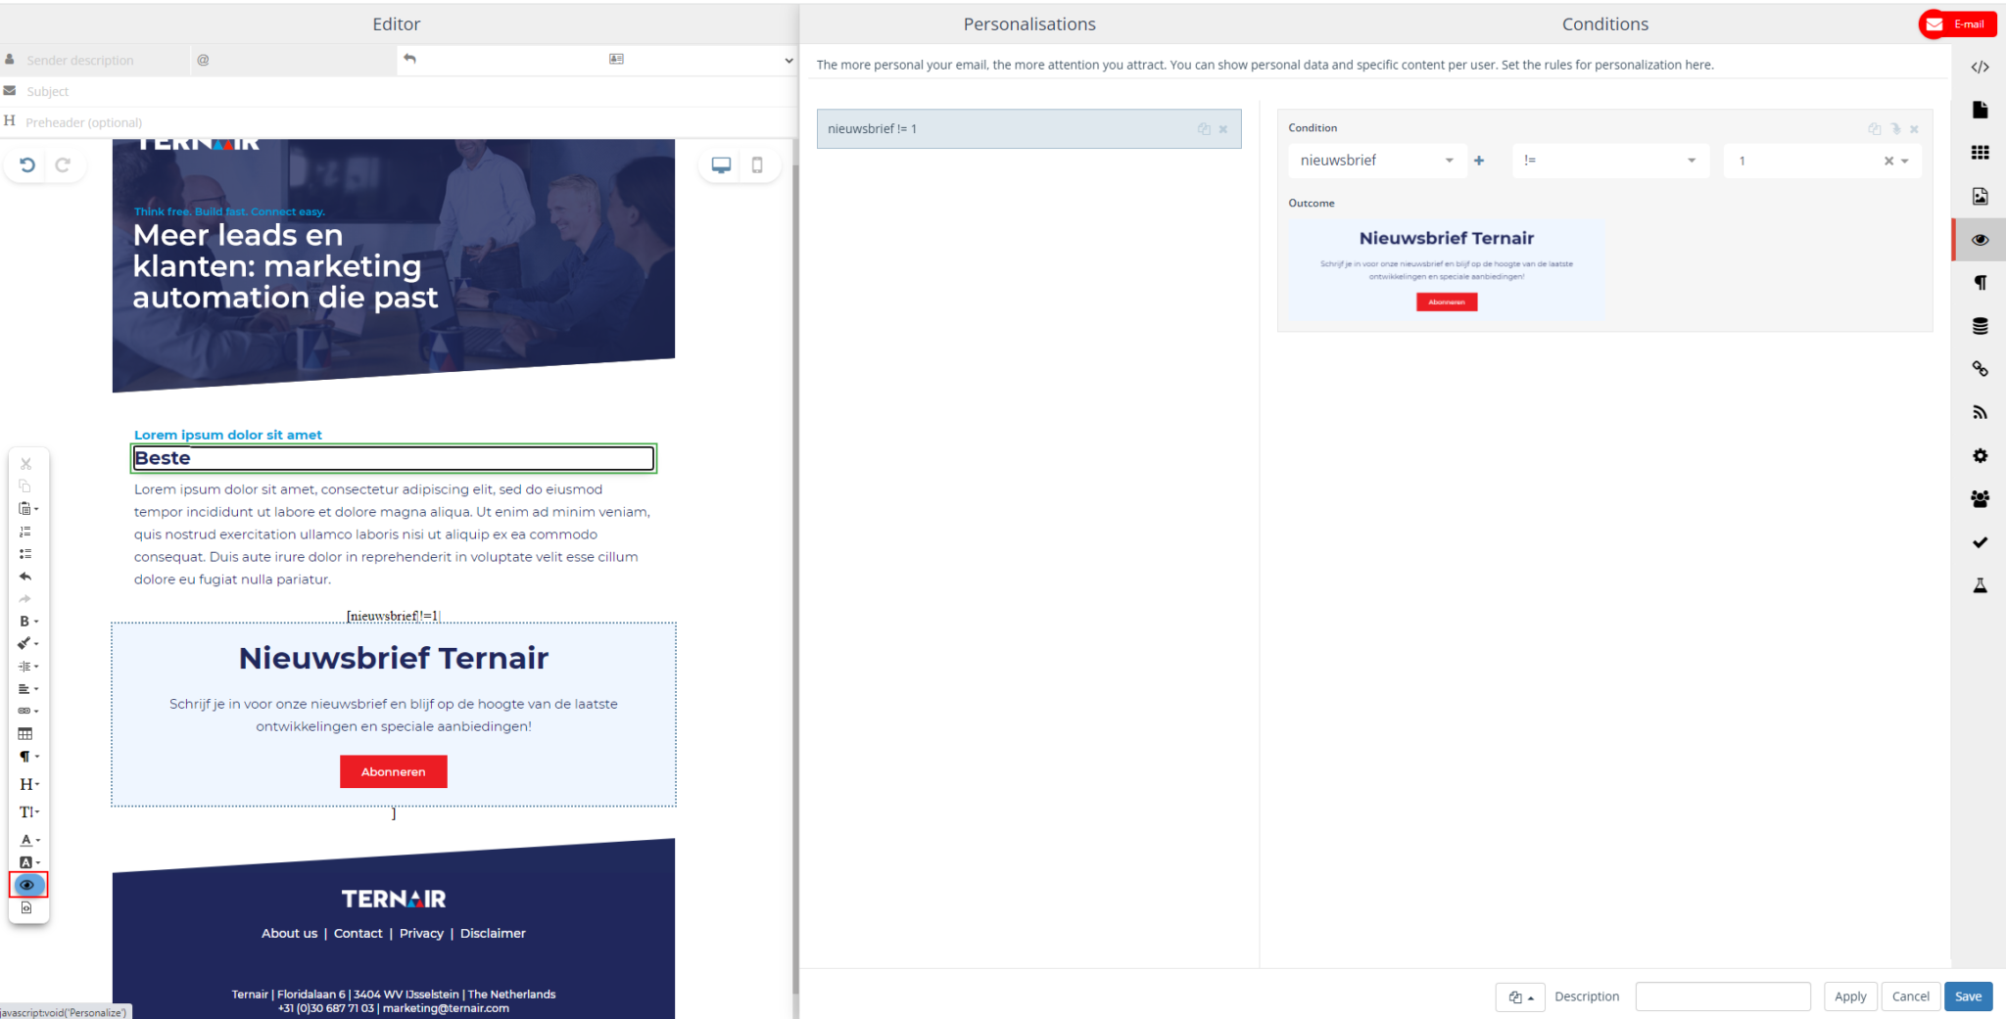This screenshot has height=1019, width=2006.
Task: Switch to desktop preview mode
Action: [x=721, y=165]
